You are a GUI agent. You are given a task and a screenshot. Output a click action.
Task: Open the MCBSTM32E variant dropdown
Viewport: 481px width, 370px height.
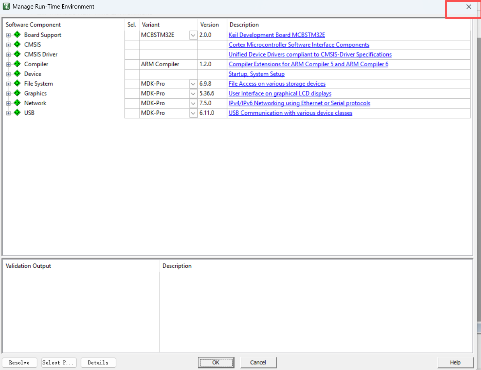[x=193, y=35]
